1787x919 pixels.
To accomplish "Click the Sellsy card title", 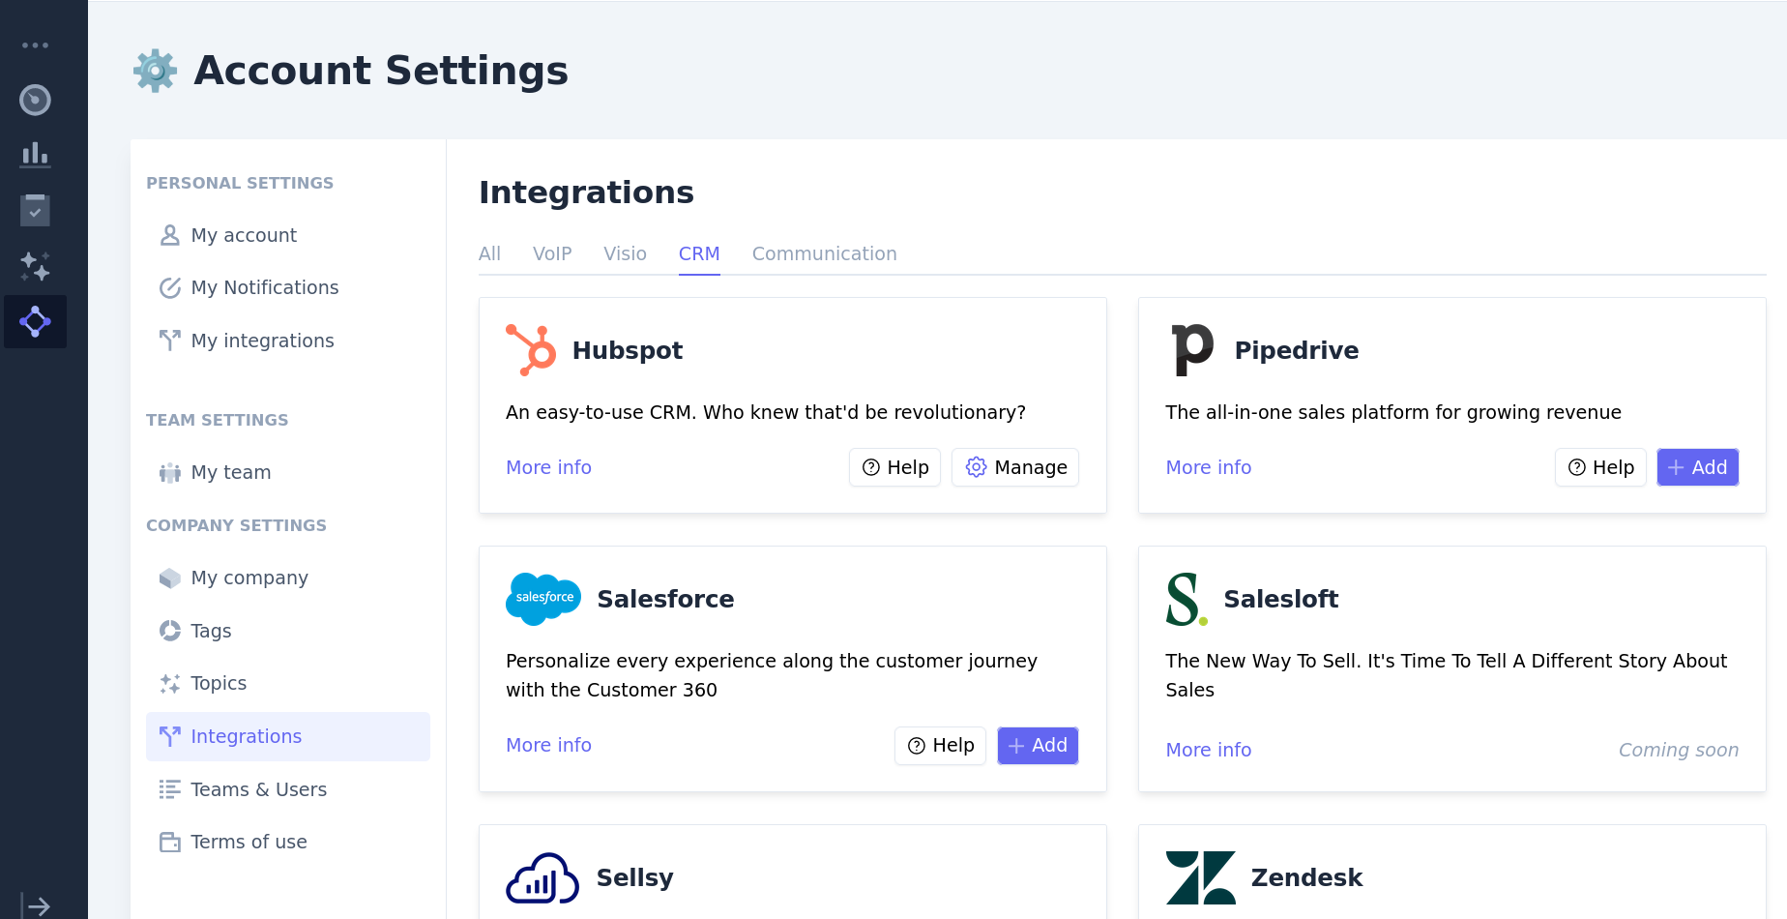I will tap(634, 877).
